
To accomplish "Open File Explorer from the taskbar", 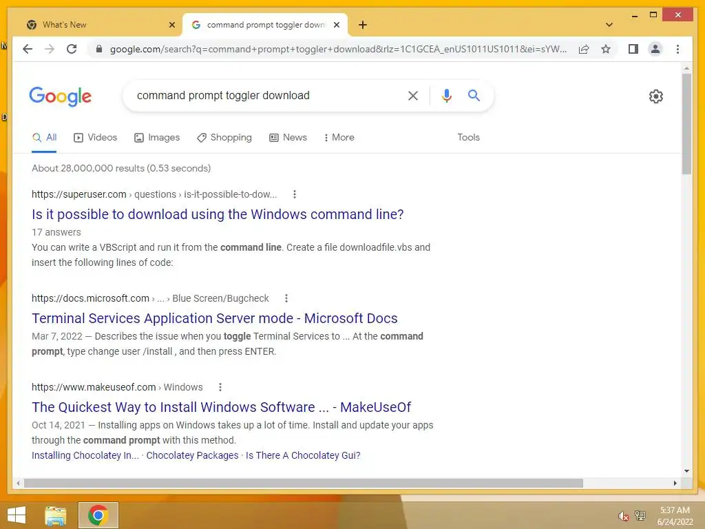I will [56, 515].
